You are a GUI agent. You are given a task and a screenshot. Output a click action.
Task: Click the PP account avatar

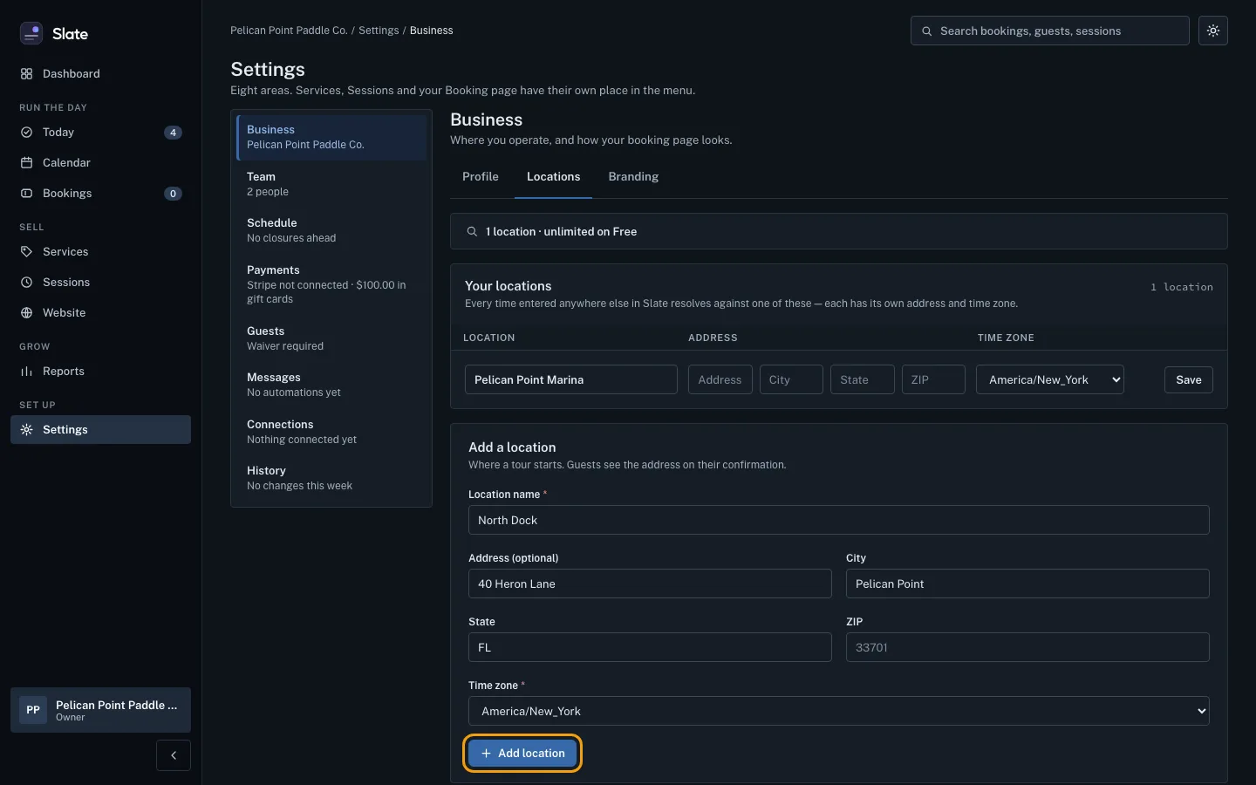click(33, 710)
